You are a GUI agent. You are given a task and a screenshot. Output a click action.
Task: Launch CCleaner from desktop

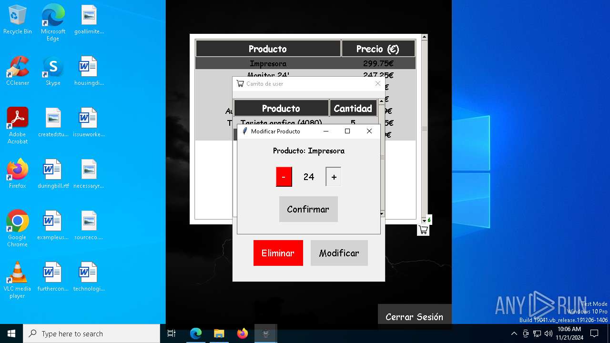18,71
